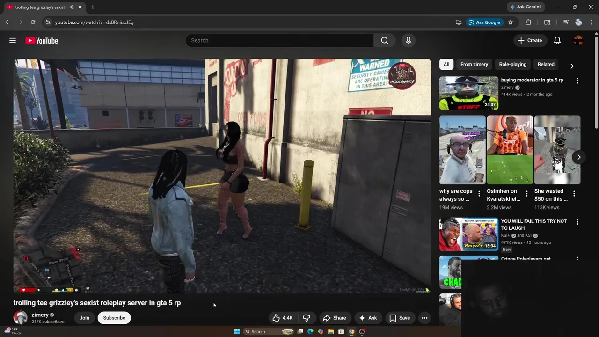Click the browser address bar URL
This screenshot has width=599, height=337.
pyautogui.click(x=94, y=22)
